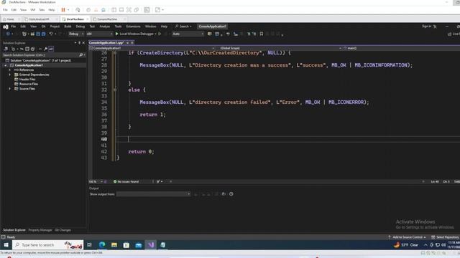Click the VMware pause button
Image resolution: width=460 pixels, height=258 pixels.
[x=63, y=9]
